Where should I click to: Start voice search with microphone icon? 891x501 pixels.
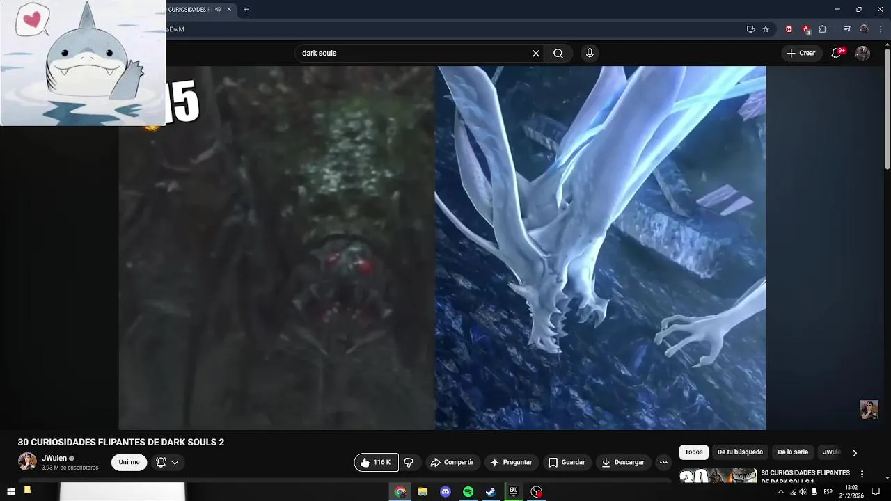click(x=590, y=54)
